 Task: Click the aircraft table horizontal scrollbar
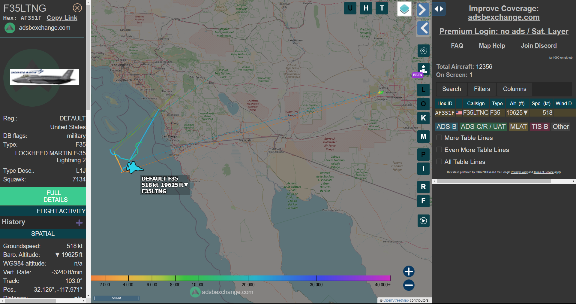(494, 181)
